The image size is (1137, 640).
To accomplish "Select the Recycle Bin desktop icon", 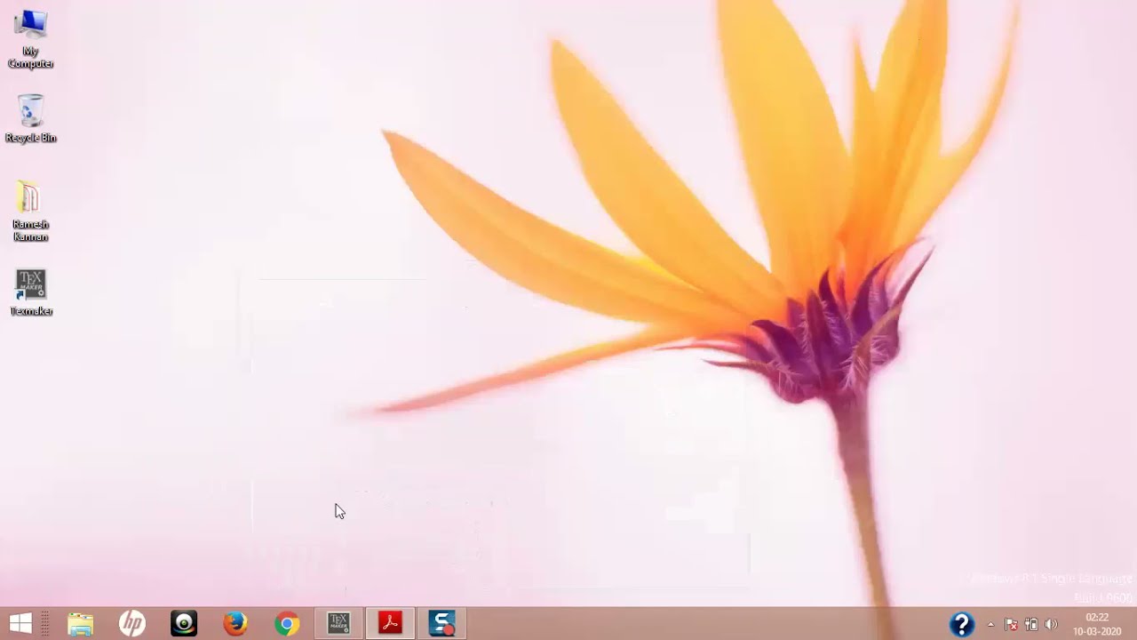I will click(x=31, y=118).
